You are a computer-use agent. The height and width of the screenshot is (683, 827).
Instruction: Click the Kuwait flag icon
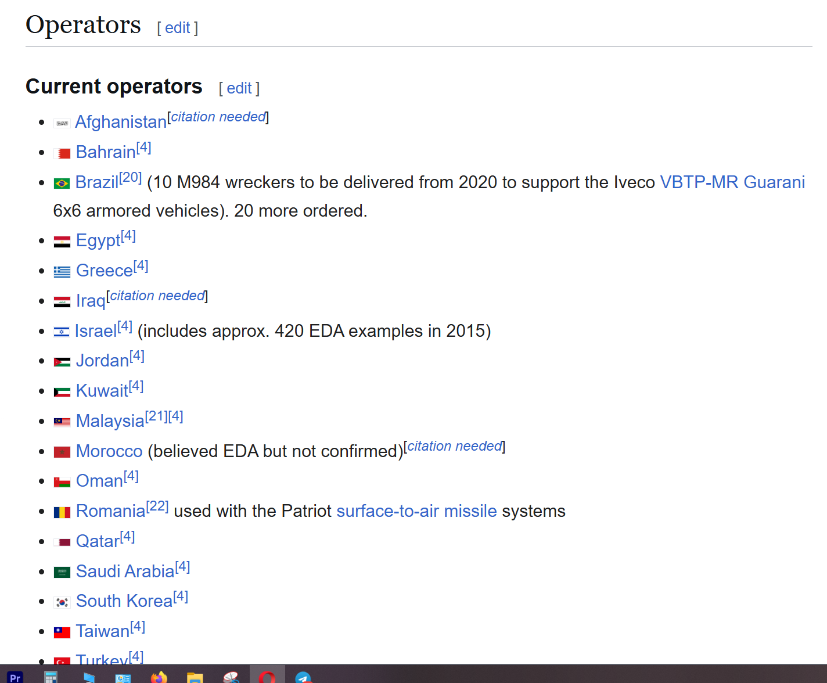[62, 392]
